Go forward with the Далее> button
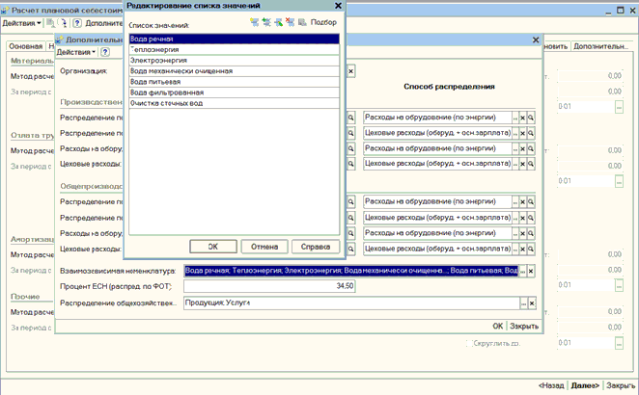Screen dimensions: 639x395 coord(585,385)
